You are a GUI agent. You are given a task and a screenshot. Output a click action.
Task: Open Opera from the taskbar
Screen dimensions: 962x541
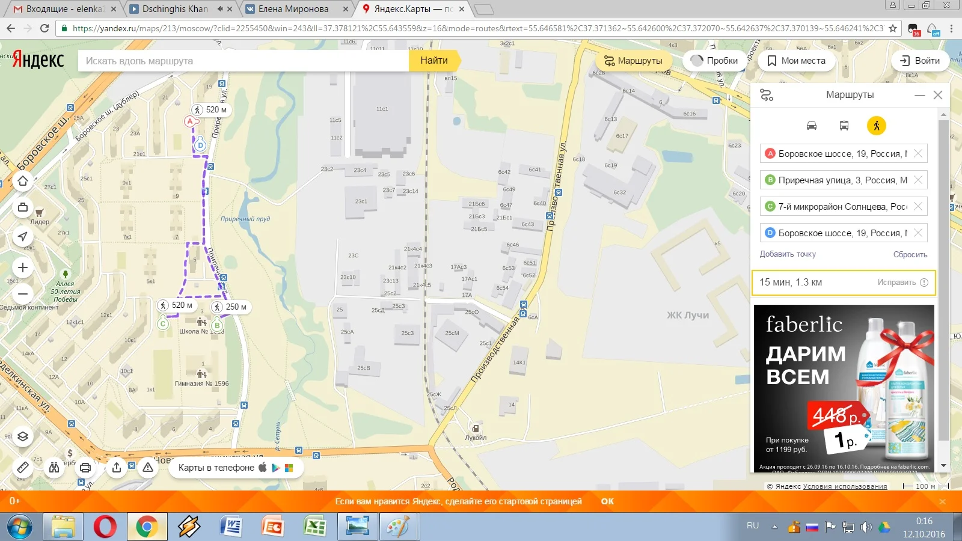click(x=105, y=527)
